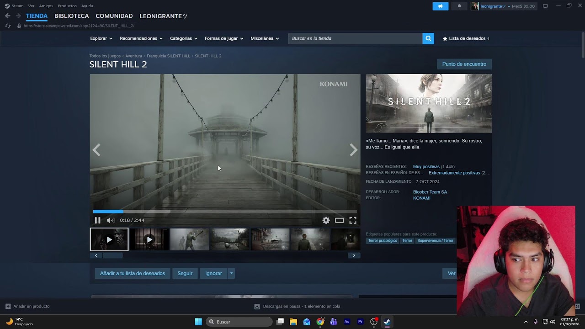
Task: Open Windows Start menu
Action: pyautogui.click(x=198, y=322)
